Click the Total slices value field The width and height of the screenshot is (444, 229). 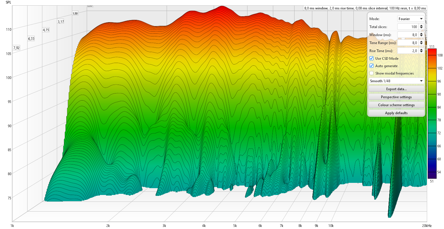[408, 27]
